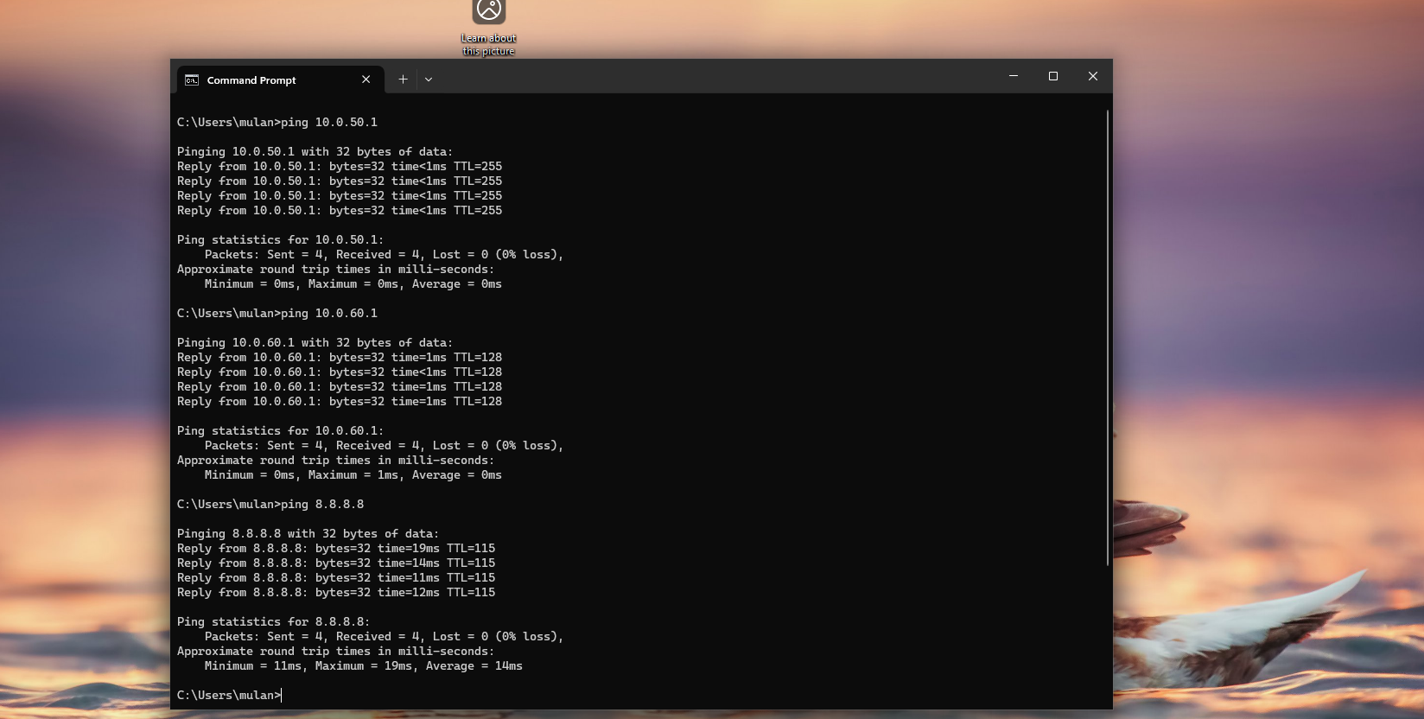The height and width of the screenshot is (719, 1424).
Task: Click the Command Prompt tab's terminal icon
Action: coord(192,80)
